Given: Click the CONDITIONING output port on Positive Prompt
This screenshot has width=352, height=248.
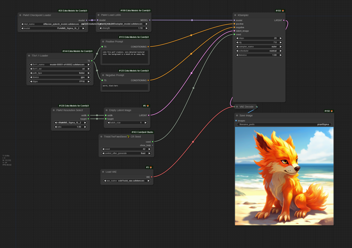Looking at the screenshot, I should point(148,47).
